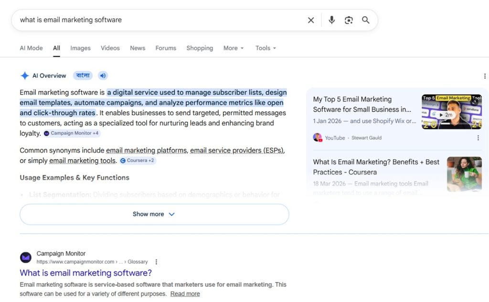Open AI Overview three-dot options menu
The width and height of the screenshot is (489, 302).
[x=484, y=76]
